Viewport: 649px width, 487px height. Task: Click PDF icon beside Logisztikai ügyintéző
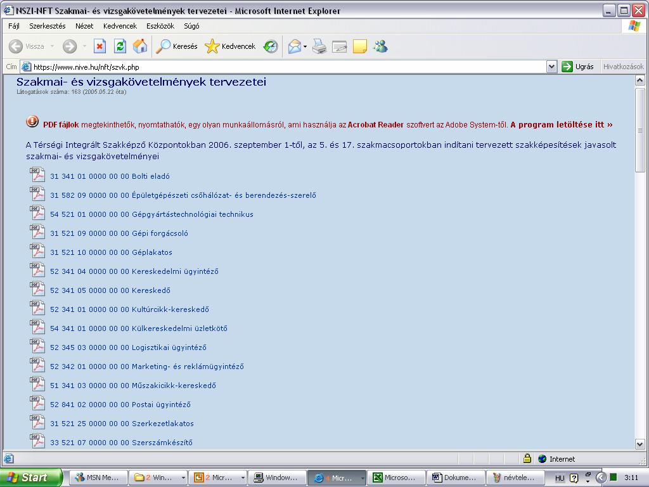coord(37,346)
